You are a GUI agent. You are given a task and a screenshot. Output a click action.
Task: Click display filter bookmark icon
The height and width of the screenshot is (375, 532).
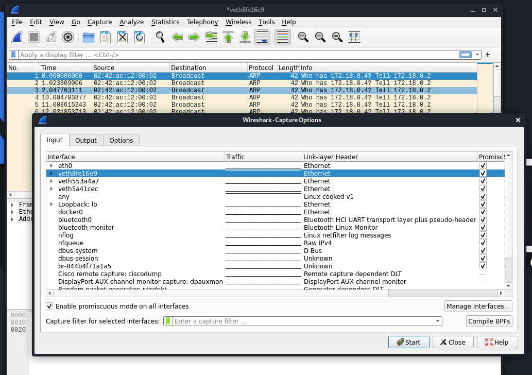point(13,55)
